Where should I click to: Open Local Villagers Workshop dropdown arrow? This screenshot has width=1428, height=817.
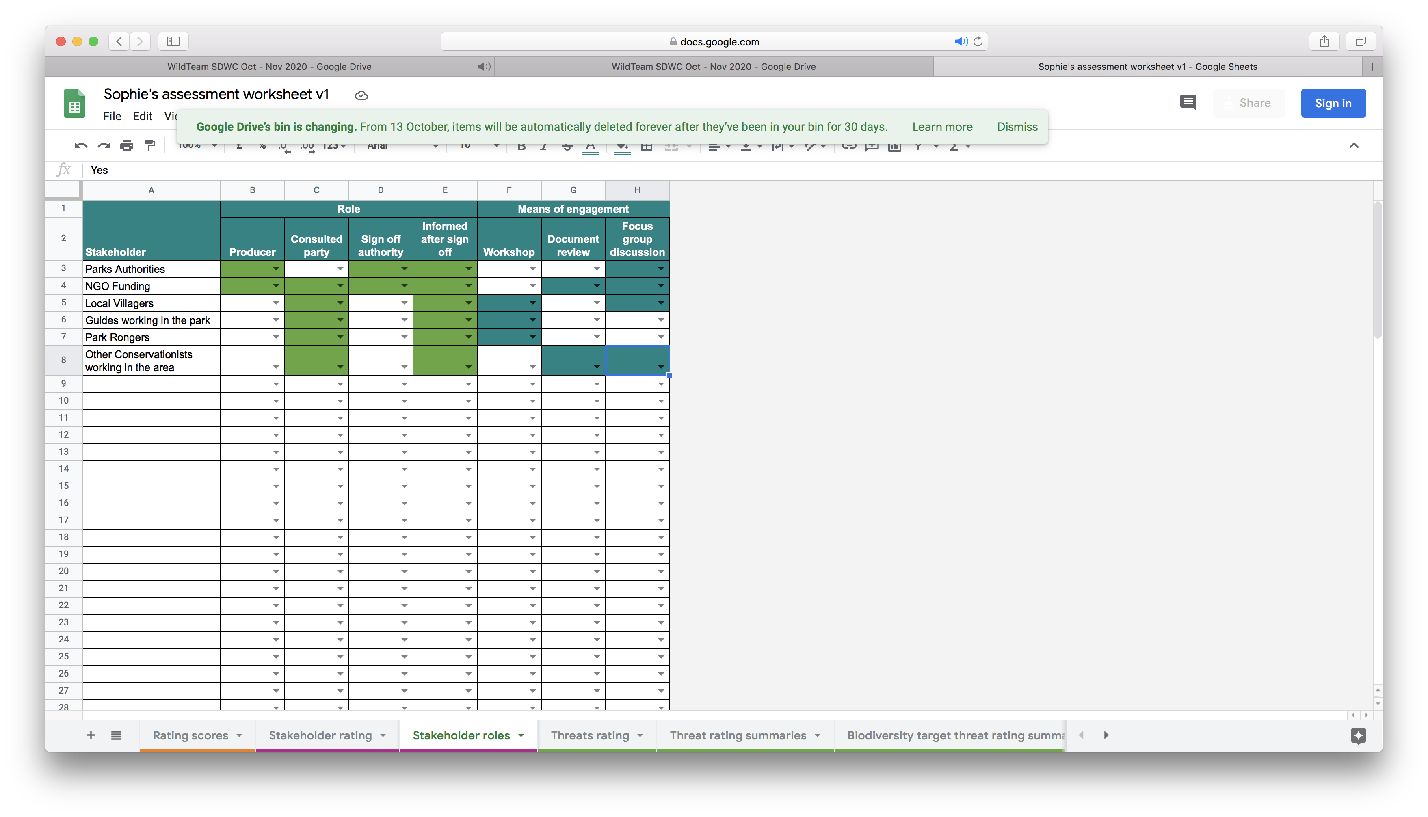pos(532,304)
